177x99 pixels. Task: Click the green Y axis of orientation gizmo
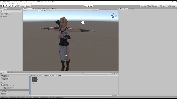(114, 13)
